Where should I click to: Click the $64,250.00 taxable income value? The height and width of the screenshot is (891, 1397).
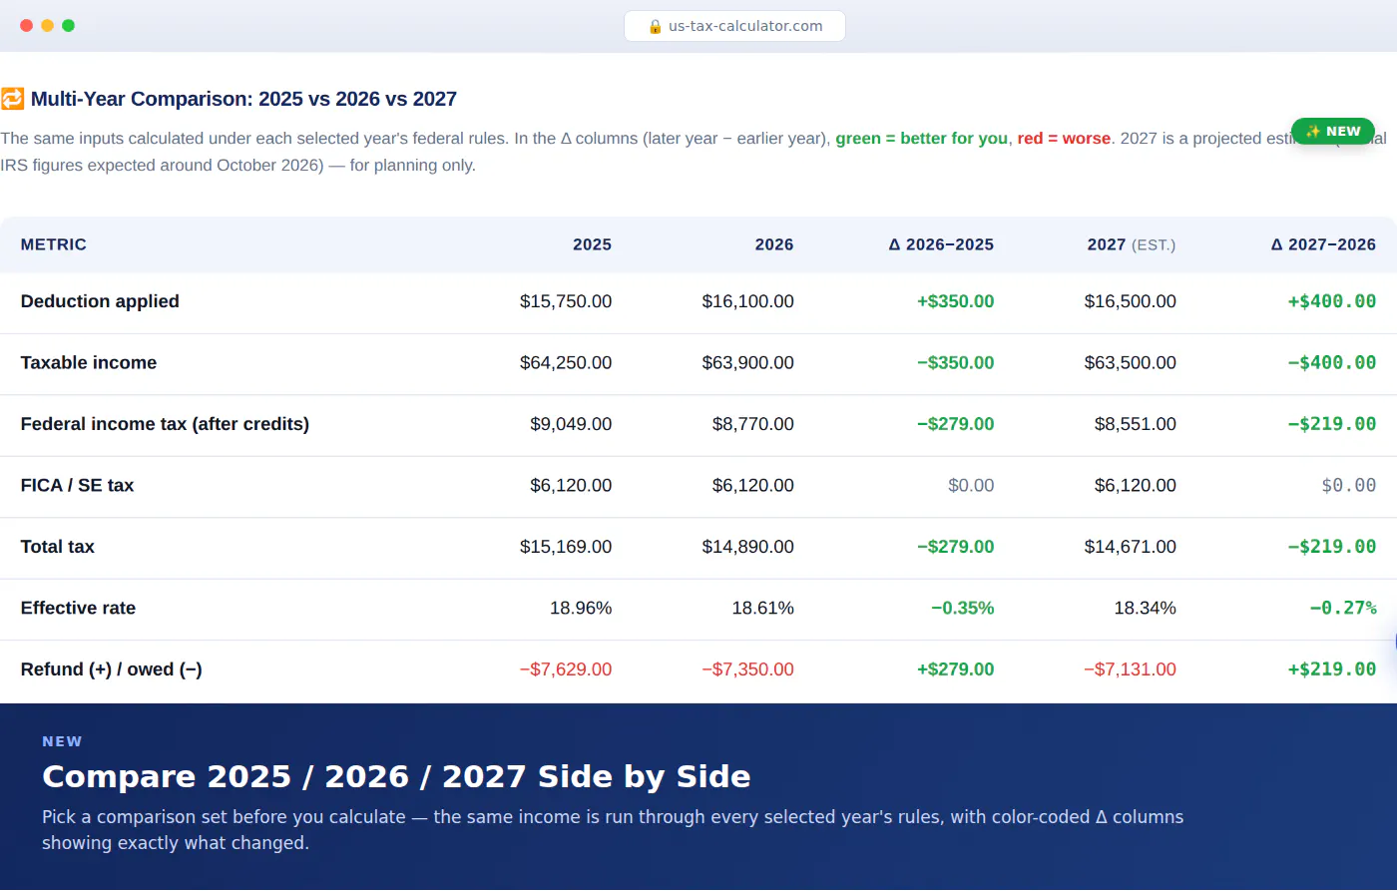click(566, 362)
